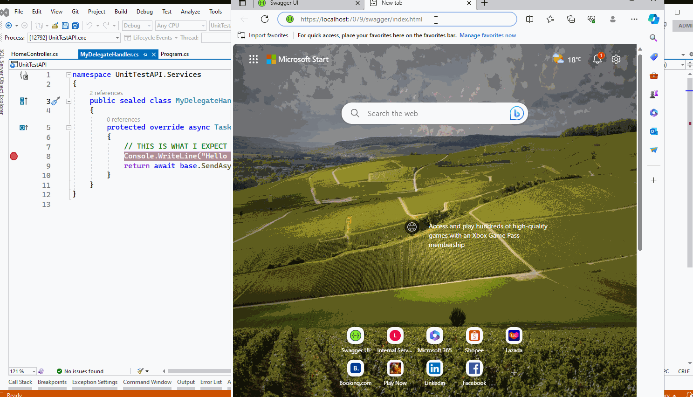Open the Copilot icon in Edge
This screenshot has width=693, height=397.
(654, 19)
